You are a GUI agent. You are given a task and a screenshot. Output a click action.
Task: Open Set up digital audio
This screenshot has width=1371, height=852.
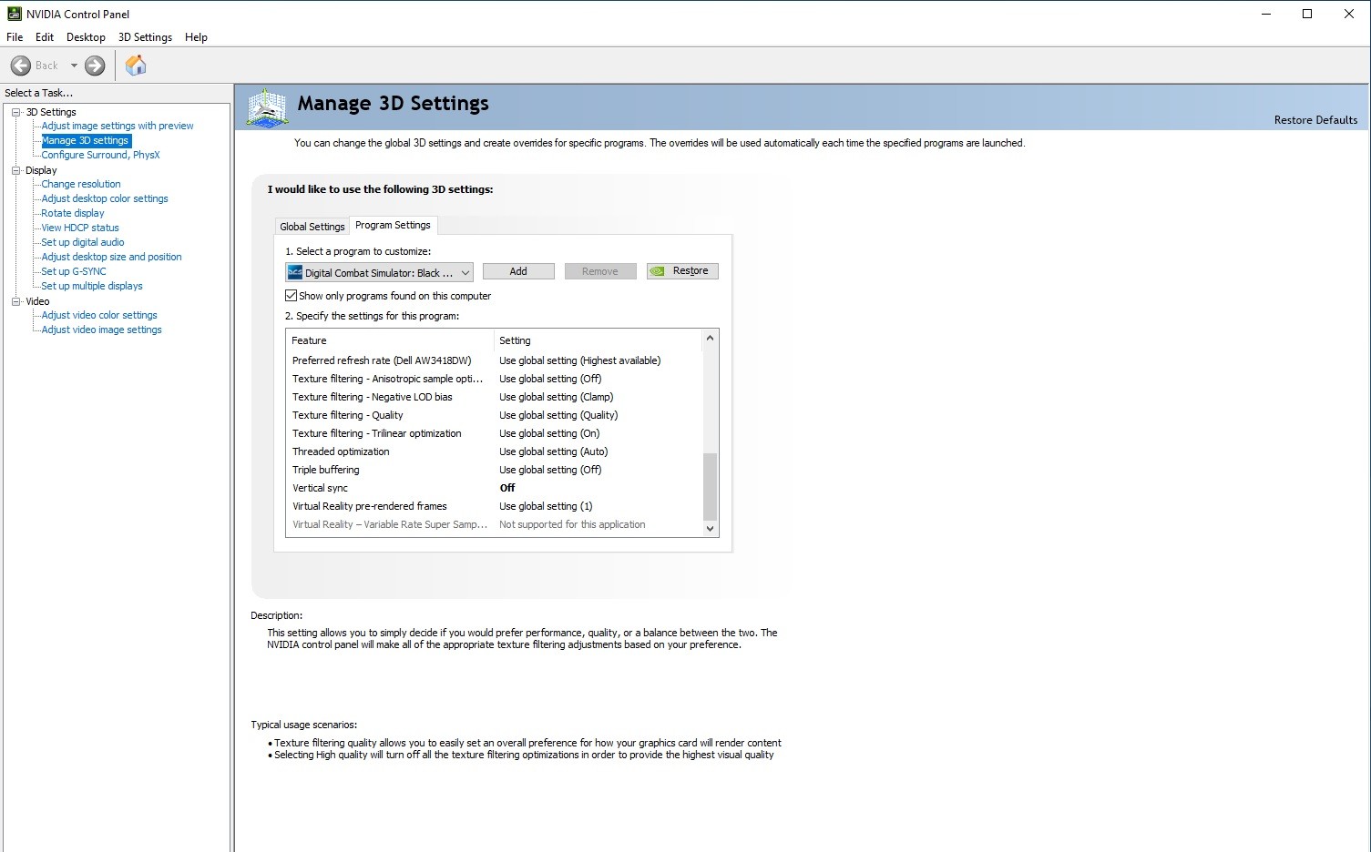pyautogui.click(x=83, y=242)
